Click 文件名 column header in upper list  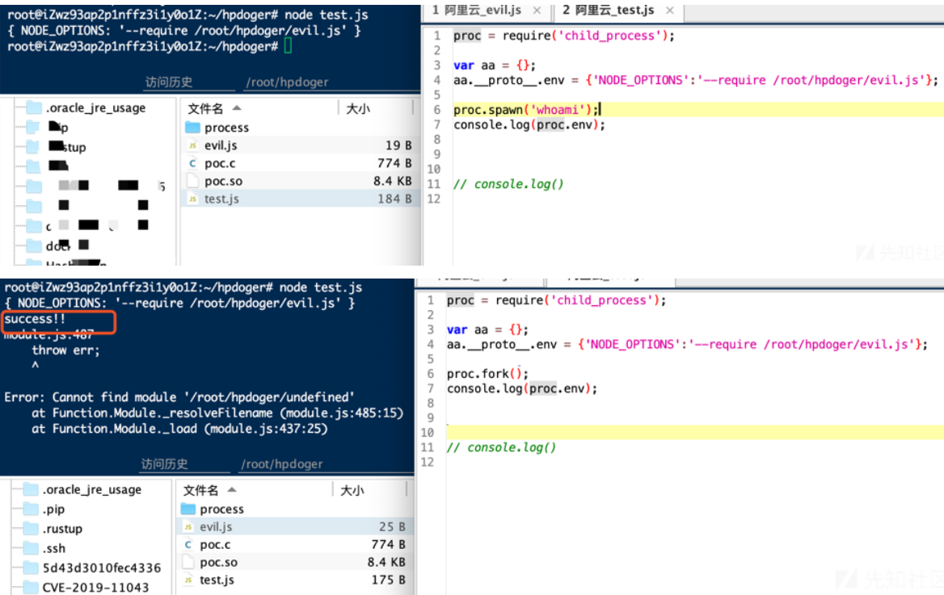[x=205, y=108]
